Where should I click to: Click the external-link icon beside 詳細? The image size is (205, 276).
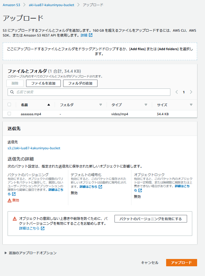coord(91,35)
